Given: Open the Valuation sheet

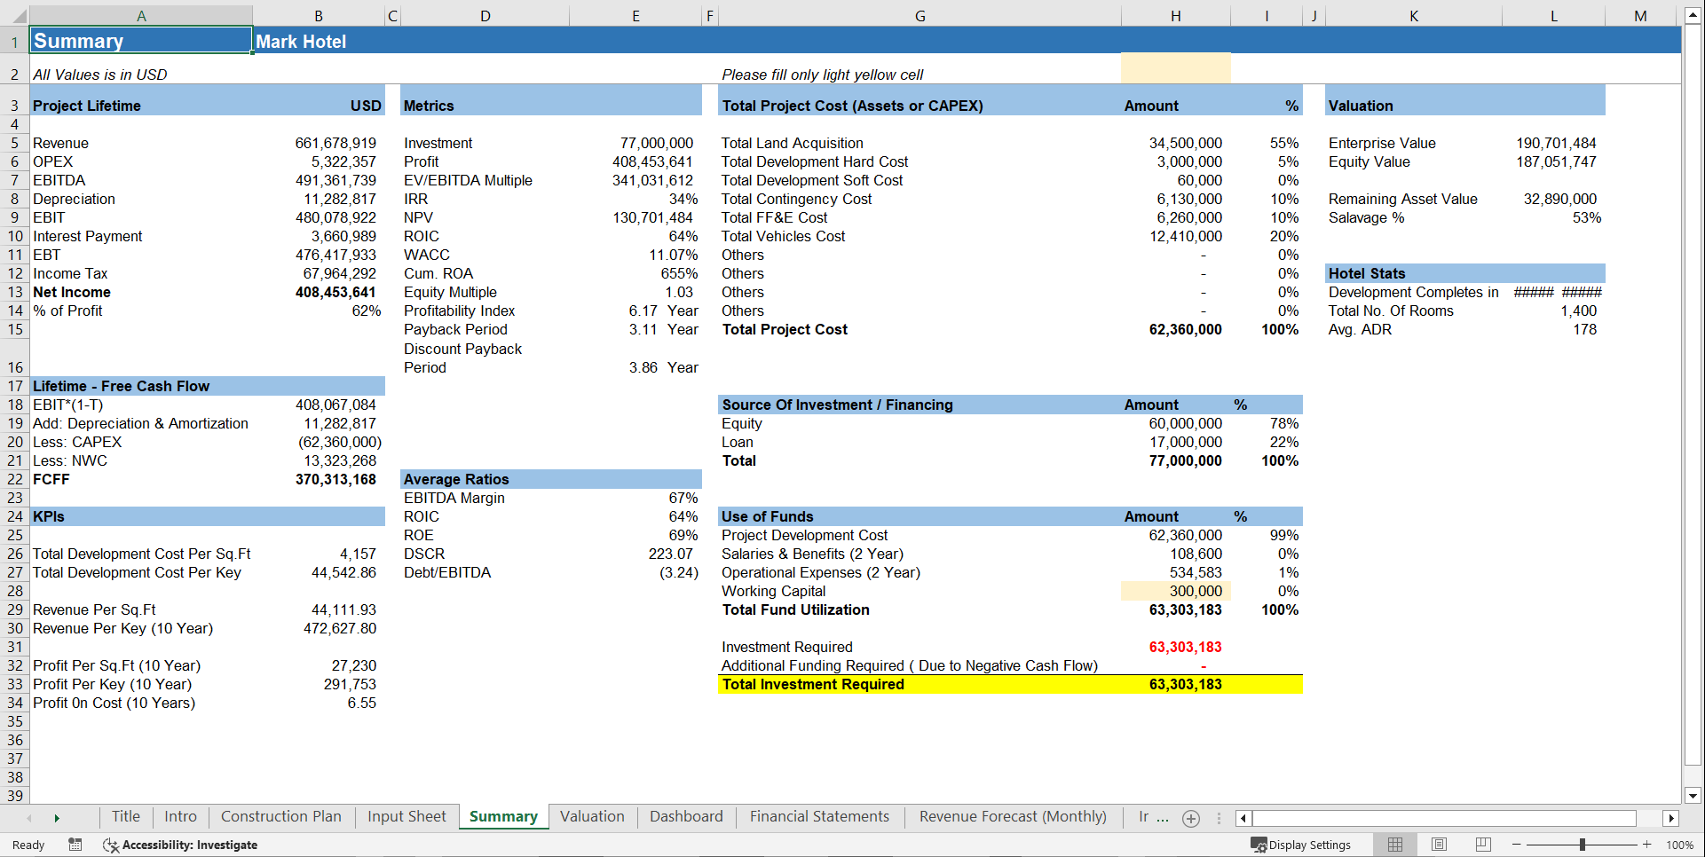Looking at the screenshot, I should pyautogui.click(x=592, y=817).
